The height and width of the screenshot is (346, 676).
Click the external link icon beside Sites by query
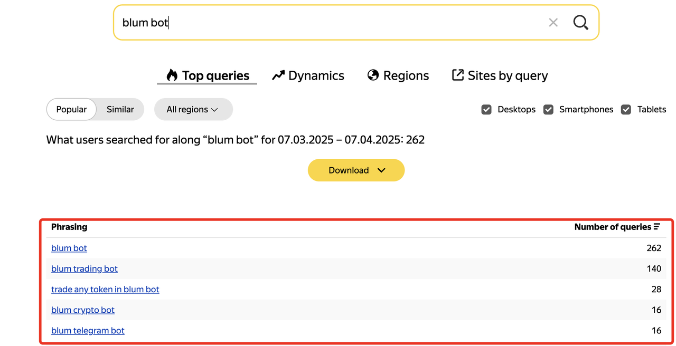(x=458, y=75)
